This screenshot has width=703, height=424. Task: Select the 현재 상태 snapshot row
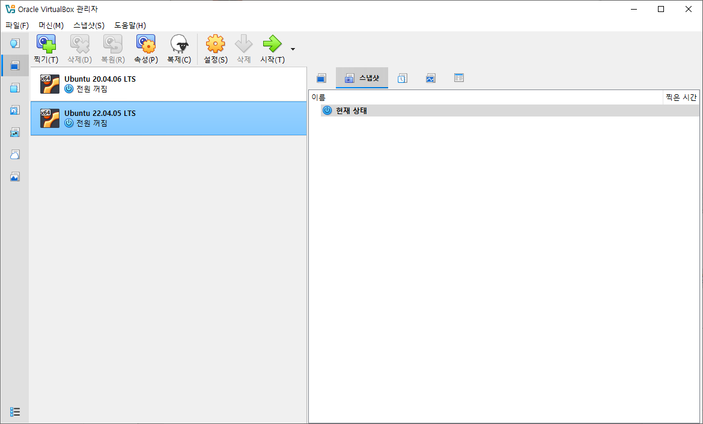510,111
